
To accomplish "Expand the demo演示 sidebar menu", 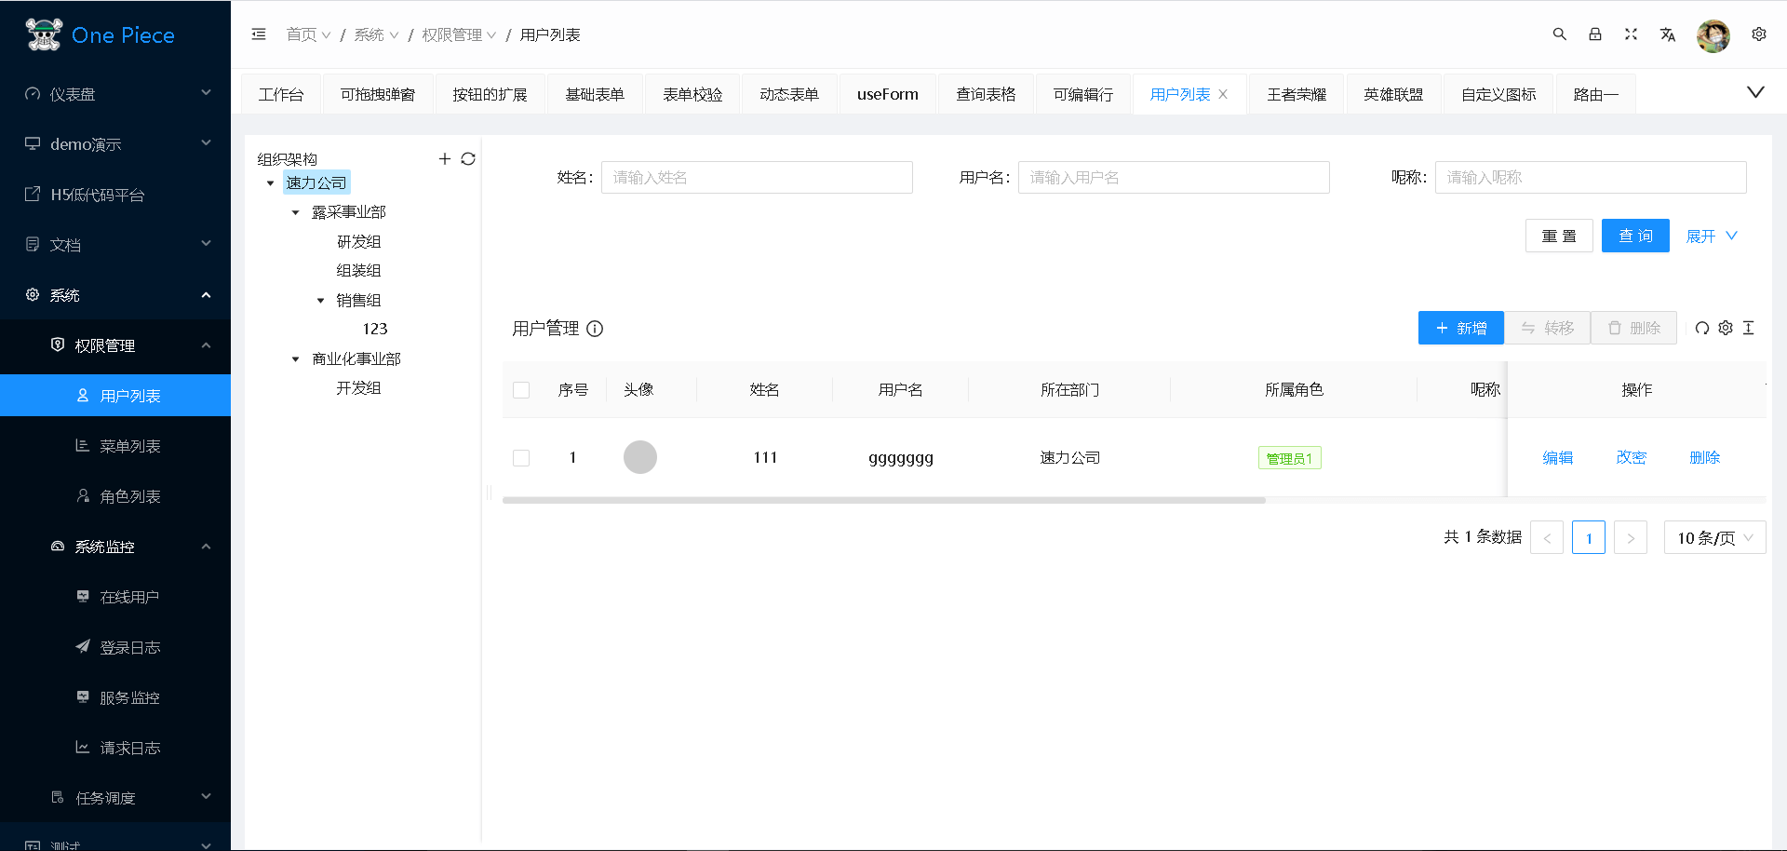I will [x=115, y=144].
